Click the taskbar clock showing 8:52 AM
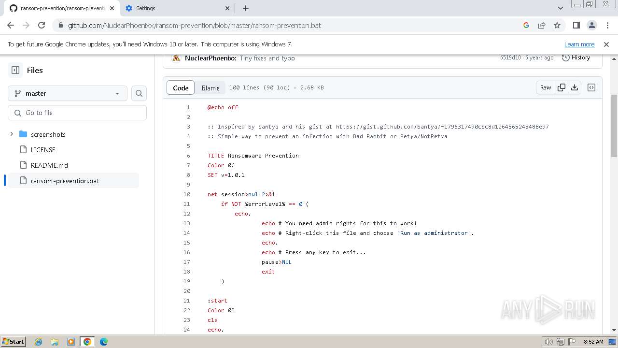Viewport: 618px width, 348px height. (593, 342)
